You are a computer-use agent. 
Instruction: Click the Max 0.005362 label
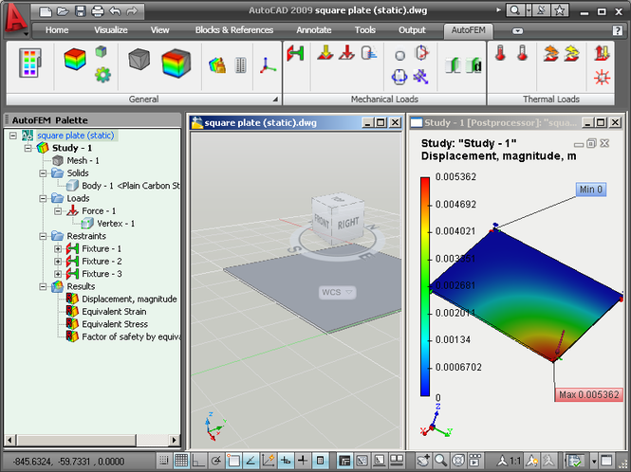tap(588, 395)
